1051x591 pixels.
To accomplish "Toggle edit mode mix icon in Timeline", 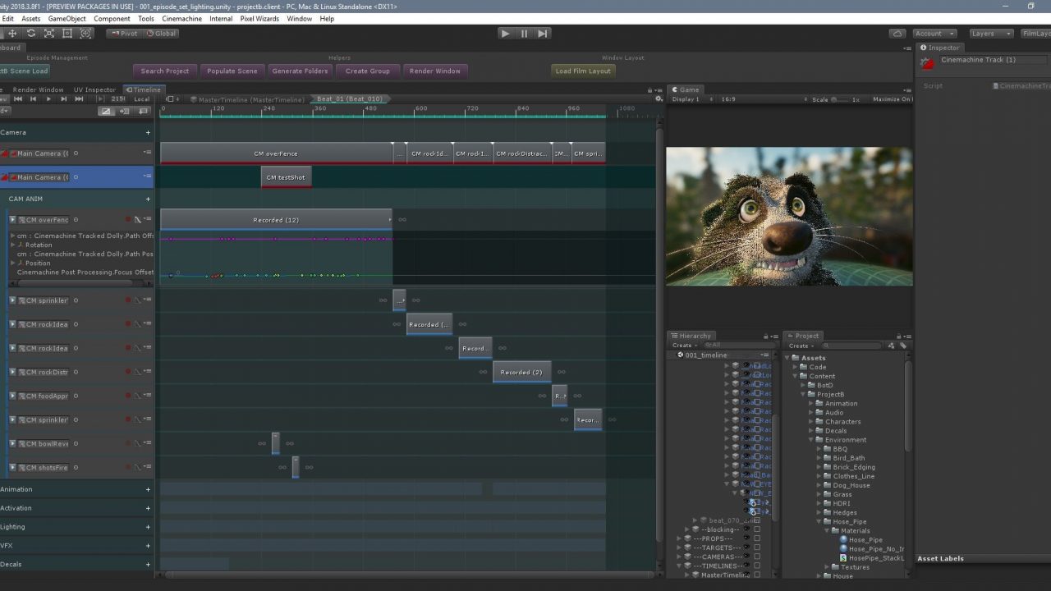I will 106,111.
